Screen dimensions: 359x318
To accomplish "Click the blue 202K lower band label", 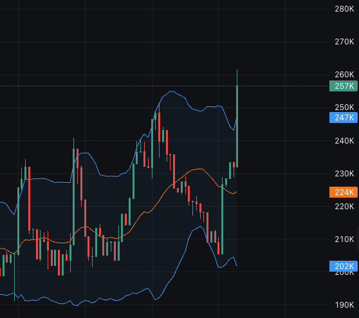I will (x=343, y=267).
